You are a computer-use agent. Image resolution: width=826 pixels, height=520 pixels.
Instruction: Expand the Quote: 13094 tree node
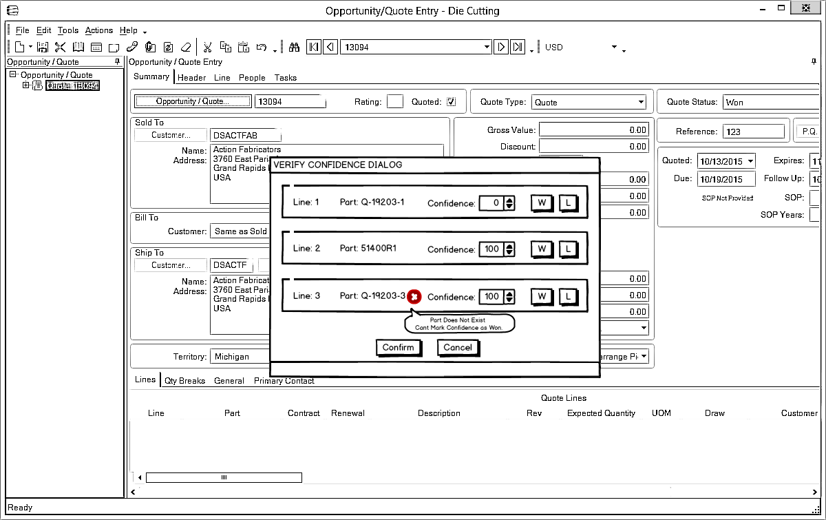[x=26, y=85]
